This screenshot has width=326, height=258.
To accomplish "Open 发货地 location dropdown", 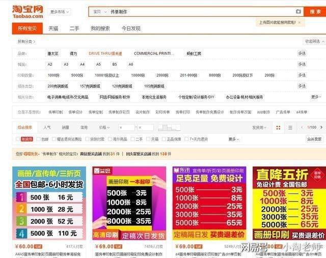I will pos(259,127).
